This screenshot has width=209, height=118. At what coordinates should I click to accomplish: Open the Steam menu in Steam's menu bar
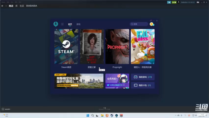click(3, 2)
